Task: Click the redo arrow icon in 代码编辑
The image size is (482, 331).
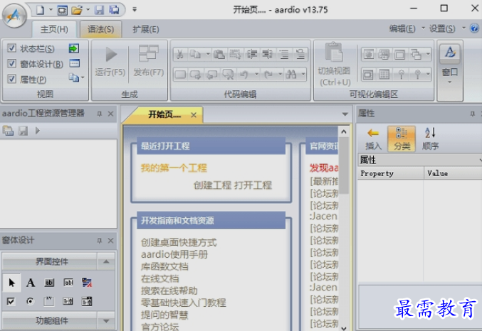Action: (268, 75)
